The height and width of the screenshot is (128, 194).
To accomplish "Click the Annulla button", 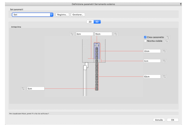I will click(x=159, y=120).
